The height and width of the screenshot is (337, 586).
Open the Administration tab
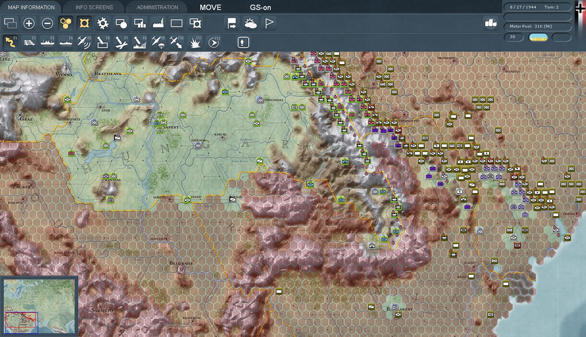(x=157, y=7)
